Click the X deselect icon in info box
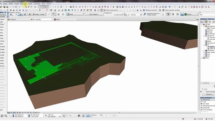 (30, 14)
